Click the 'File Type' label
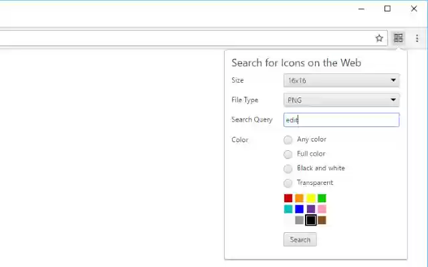 245,100
